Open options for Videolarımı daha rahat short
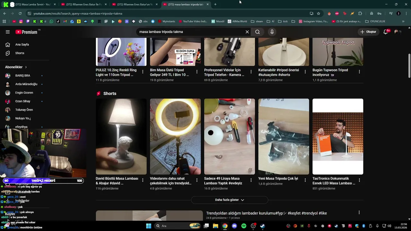This screenshot has height=231, width=411. click(197, 180)
